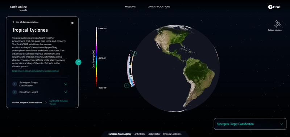This screenshot has height=137, width=290.
Task: Open Synergetic Target Classification dropdown at bottom right
Action: tap(250, 124)
